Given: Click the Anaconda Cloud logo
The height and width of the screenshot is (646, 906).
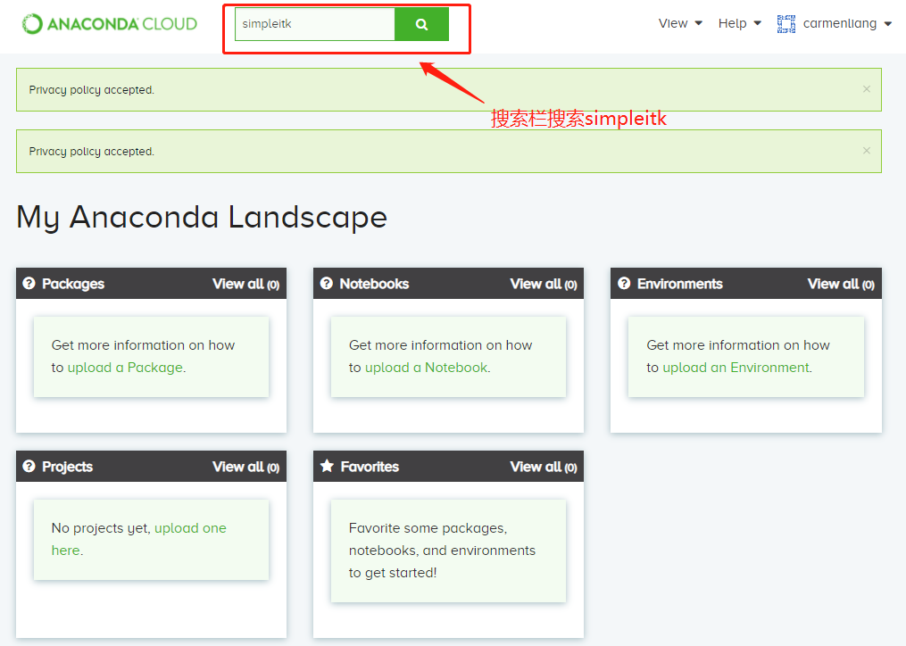Looking at the screenshot, I should coord(107,23).
